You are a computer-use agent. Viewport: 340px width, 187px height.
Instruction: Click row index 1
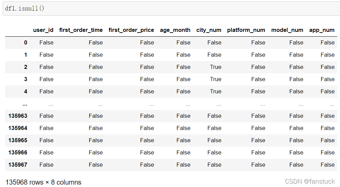click(26, 55)
